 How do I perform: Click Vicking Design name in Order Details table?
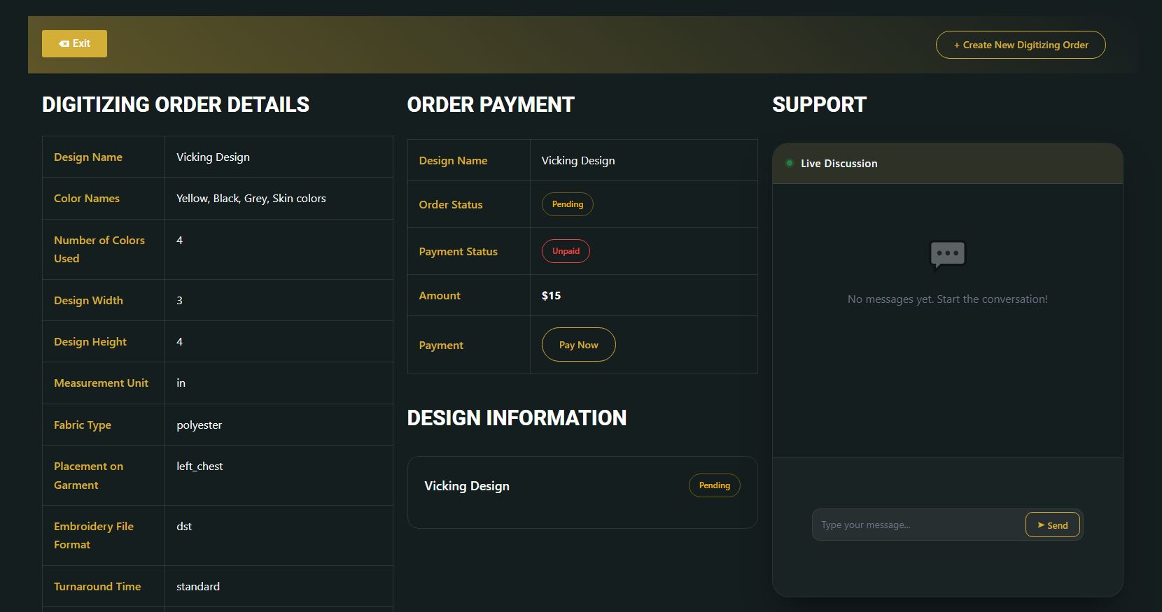(213, 157)
